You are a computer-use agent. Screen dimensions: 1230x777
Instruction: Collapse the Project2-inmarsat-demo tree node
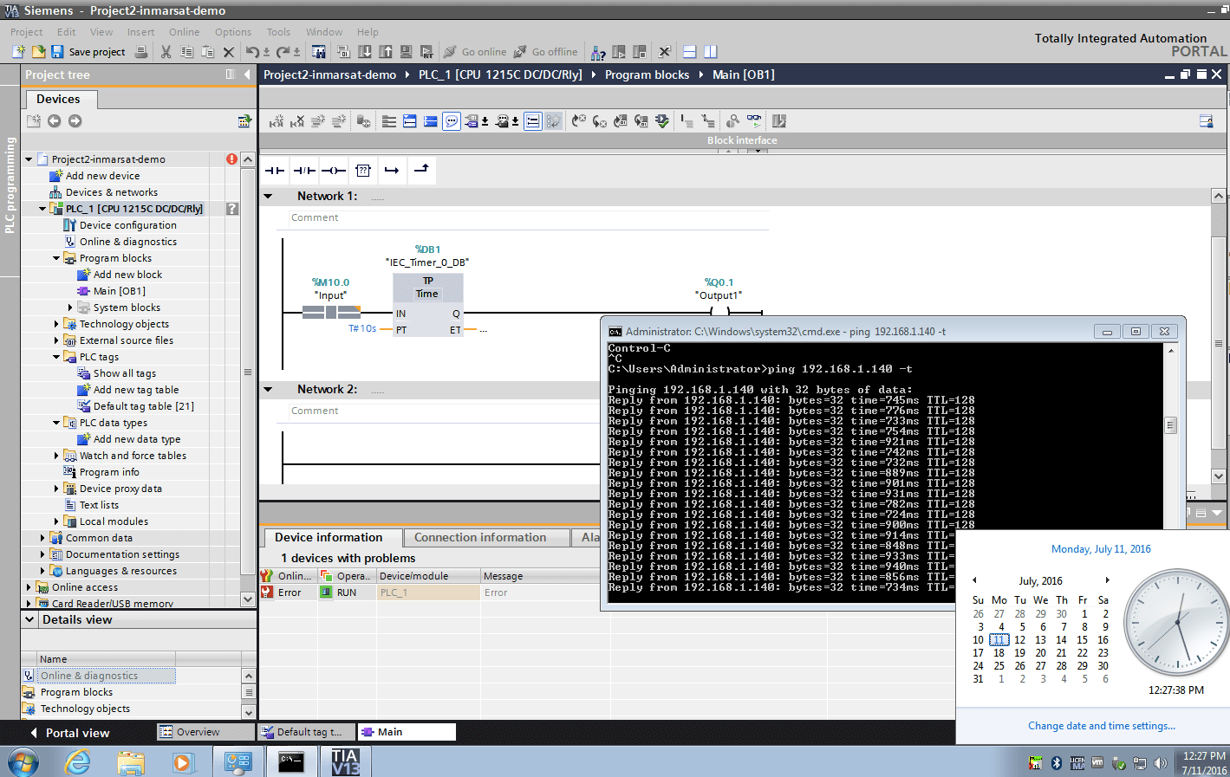click(x=29, y=159)
